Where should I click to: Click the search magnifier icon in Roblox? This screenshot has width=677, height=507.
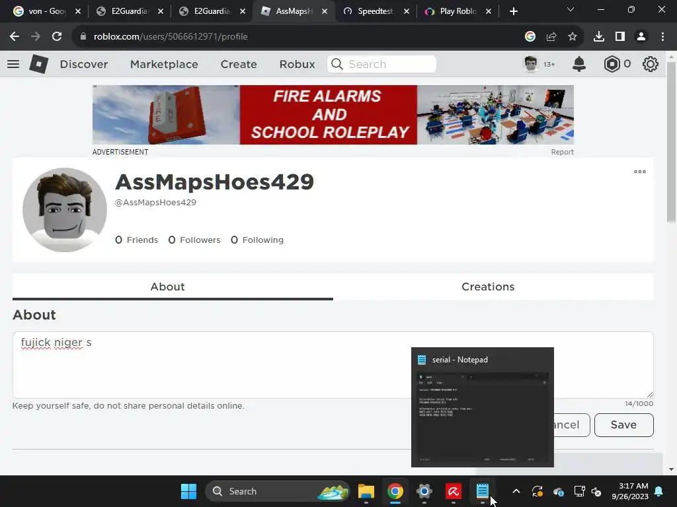337,64
